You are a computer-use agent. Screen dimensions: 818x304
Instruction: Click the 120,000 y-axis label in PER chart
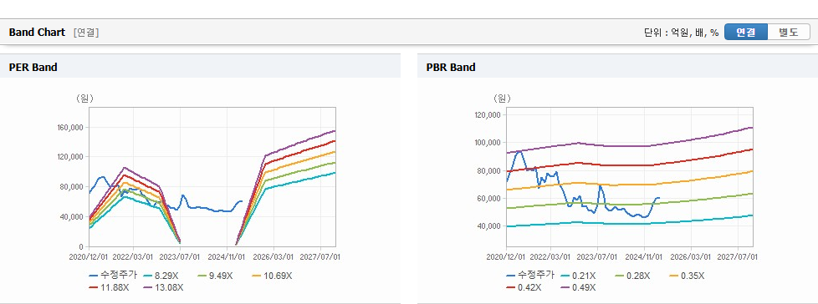tap(71, 157)
